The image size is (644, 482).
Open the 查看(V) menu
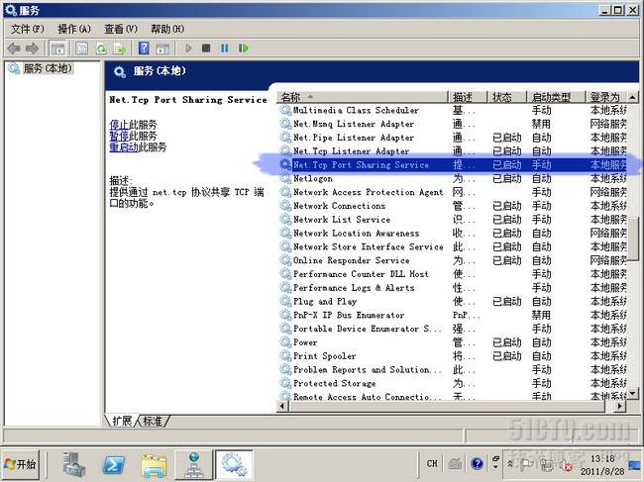click(120, 29)
